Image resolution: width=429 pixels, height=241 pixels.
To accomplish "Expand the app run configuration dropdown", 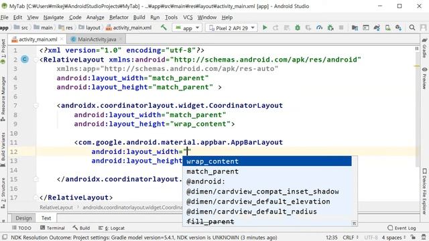I will click(x=188, y=28).
